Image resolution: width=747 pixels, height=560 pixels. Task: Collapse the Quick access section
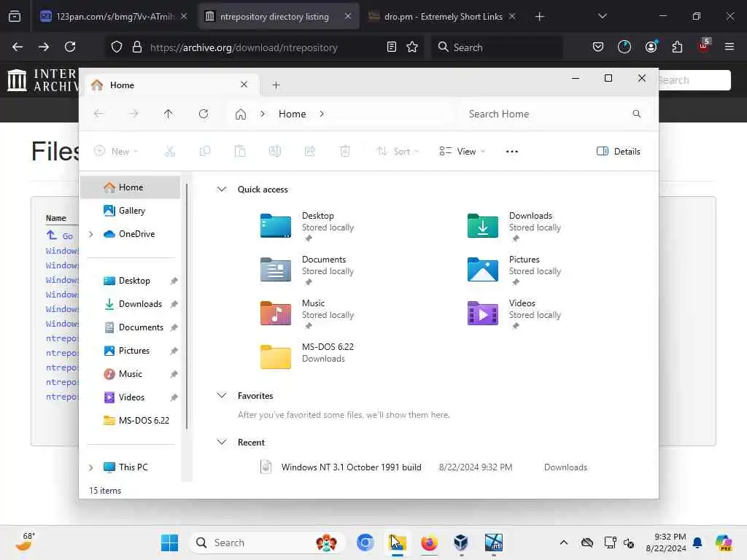(x=222, y=190)
